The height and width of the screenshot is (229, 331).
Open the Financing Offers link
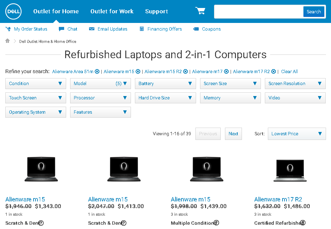tap(165, 29)
